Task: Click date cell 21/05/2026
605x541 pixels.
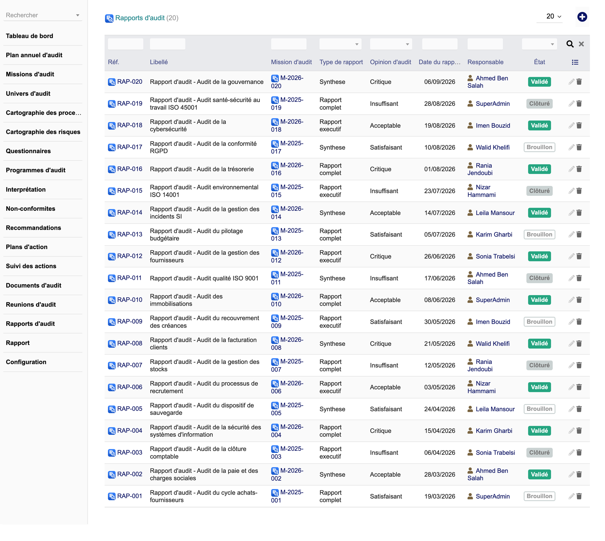Action: click(x=439, y=344)
